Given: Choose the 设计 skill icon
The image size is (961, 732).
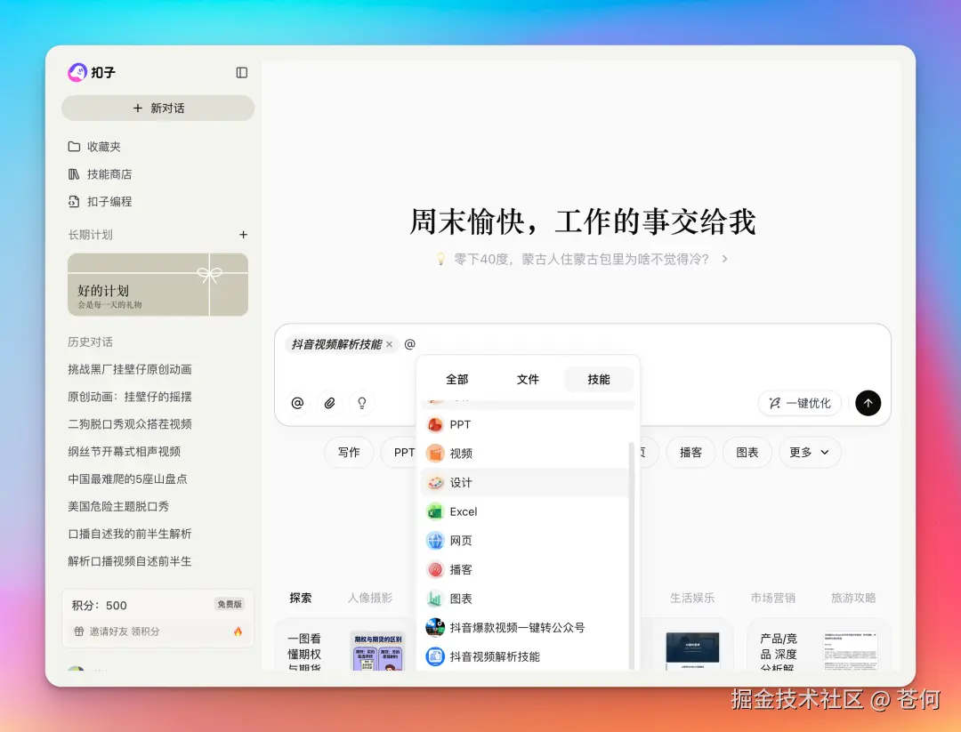Looking at the screenshot, I should pos(460,482).
